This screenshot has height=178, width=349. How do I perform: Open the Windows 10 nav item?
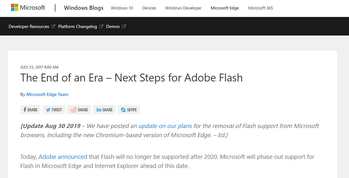[122, 8]
